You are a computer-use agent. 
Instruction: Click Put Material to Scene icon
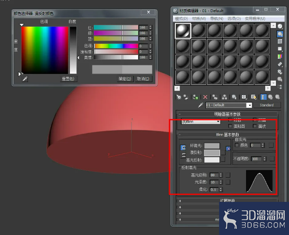186,97
